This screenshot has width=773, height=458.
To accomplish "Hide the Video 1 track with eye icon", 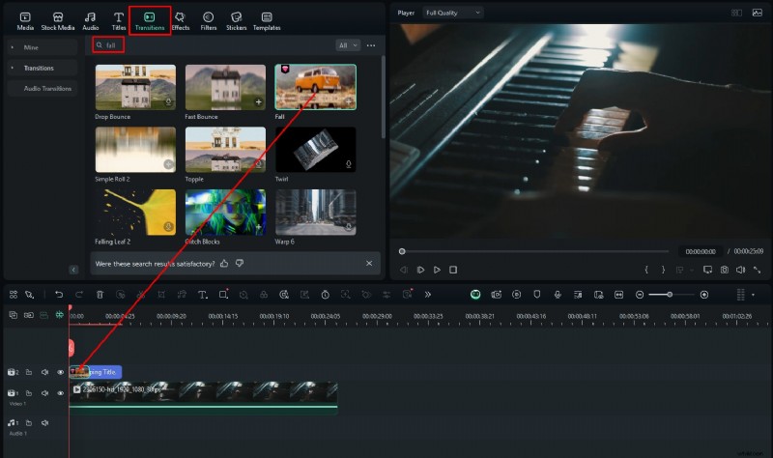I will tap(60, 393).
